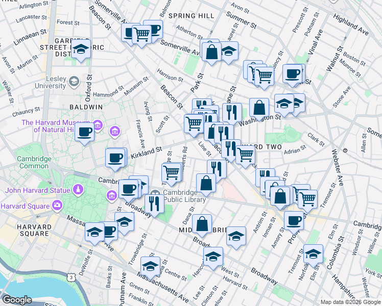Click the restaurant marker just above the Washington St label

click(x=232, y=114)
